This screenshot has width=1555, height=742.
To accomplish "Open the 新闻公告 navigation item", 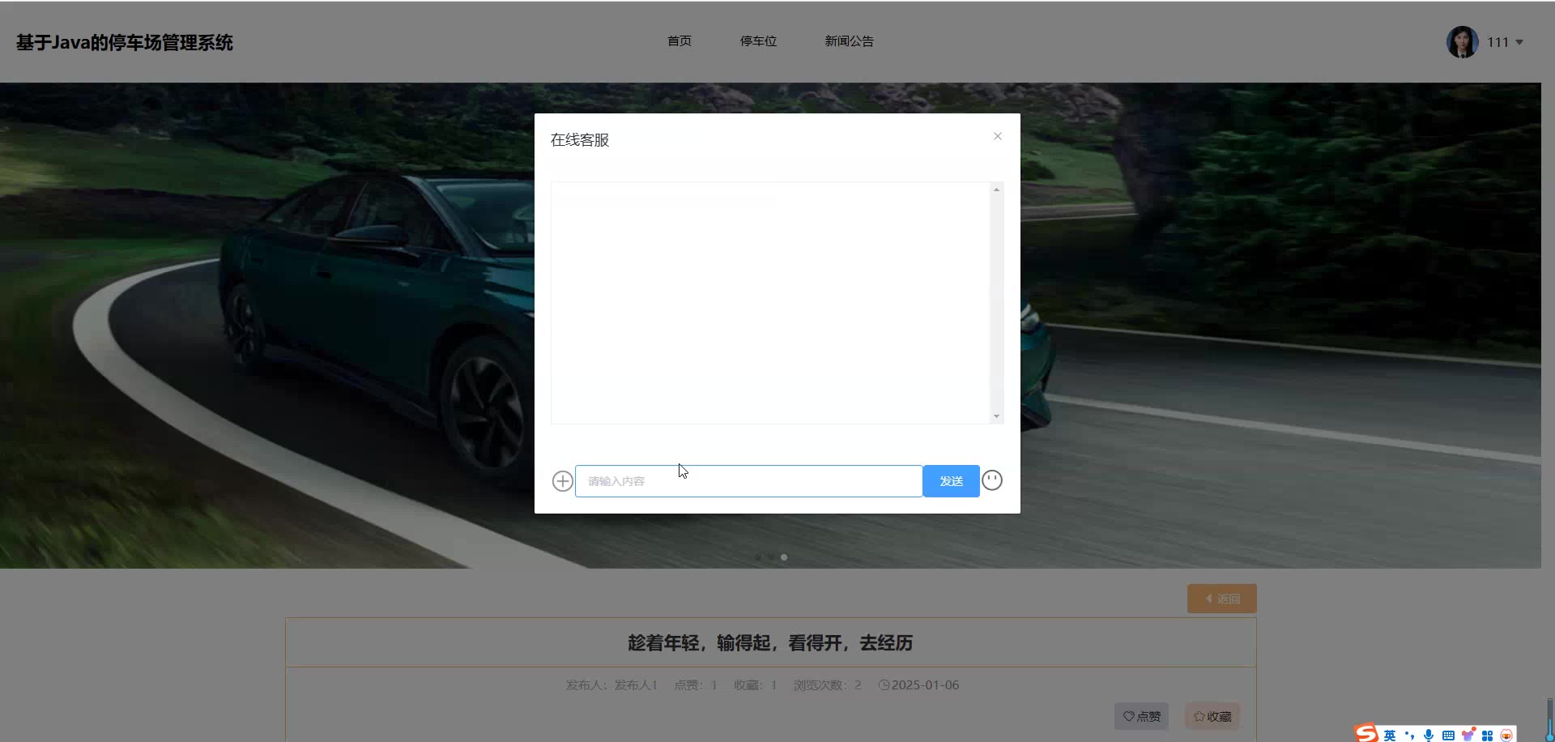I will (x=849, y=41).
